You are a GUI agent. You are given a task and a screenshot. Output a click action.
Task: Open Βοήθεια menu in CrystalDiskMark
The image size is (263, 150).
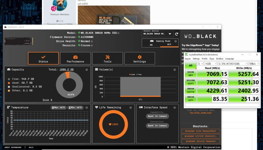click(x=219, y=59)
